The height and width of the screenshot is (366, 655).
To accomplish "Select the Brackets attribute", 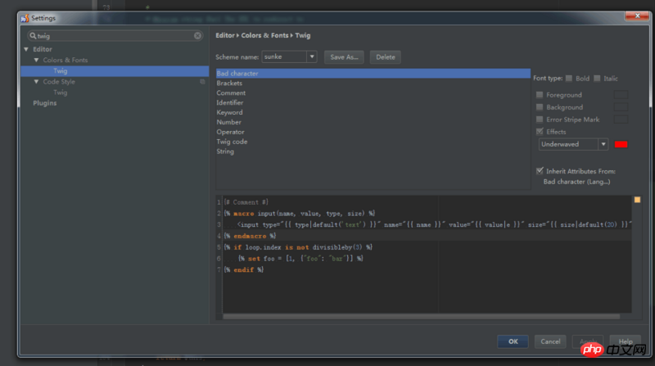I will (229, 84).
